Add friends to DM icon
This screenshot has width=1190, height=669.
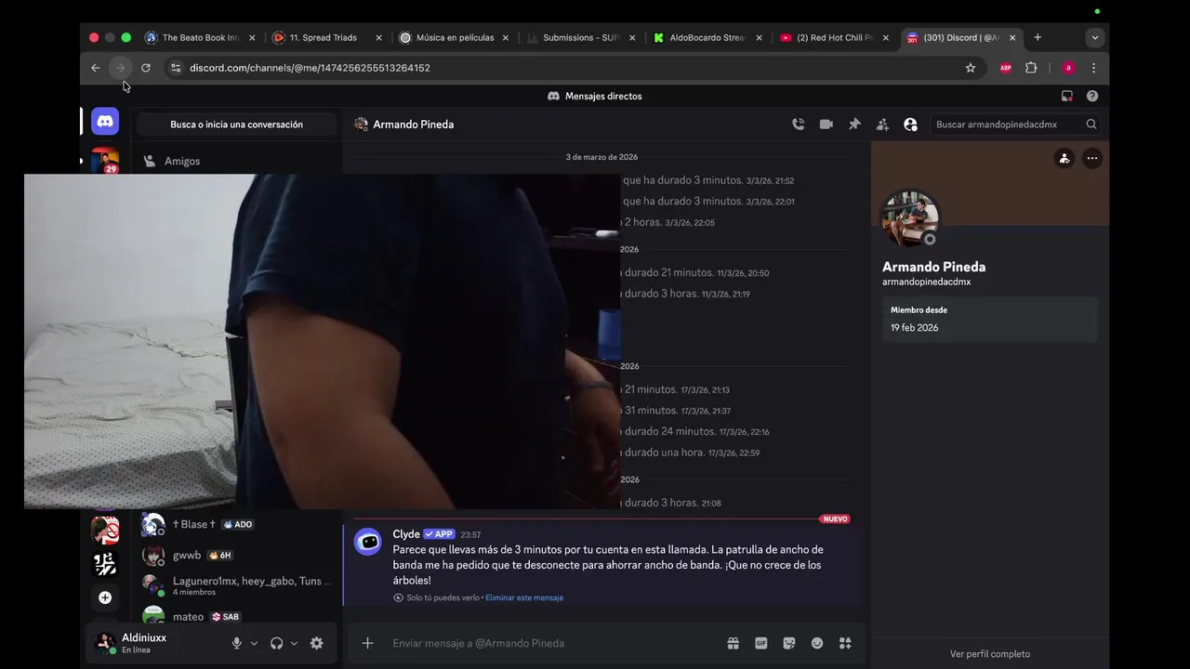pos(882,125)
